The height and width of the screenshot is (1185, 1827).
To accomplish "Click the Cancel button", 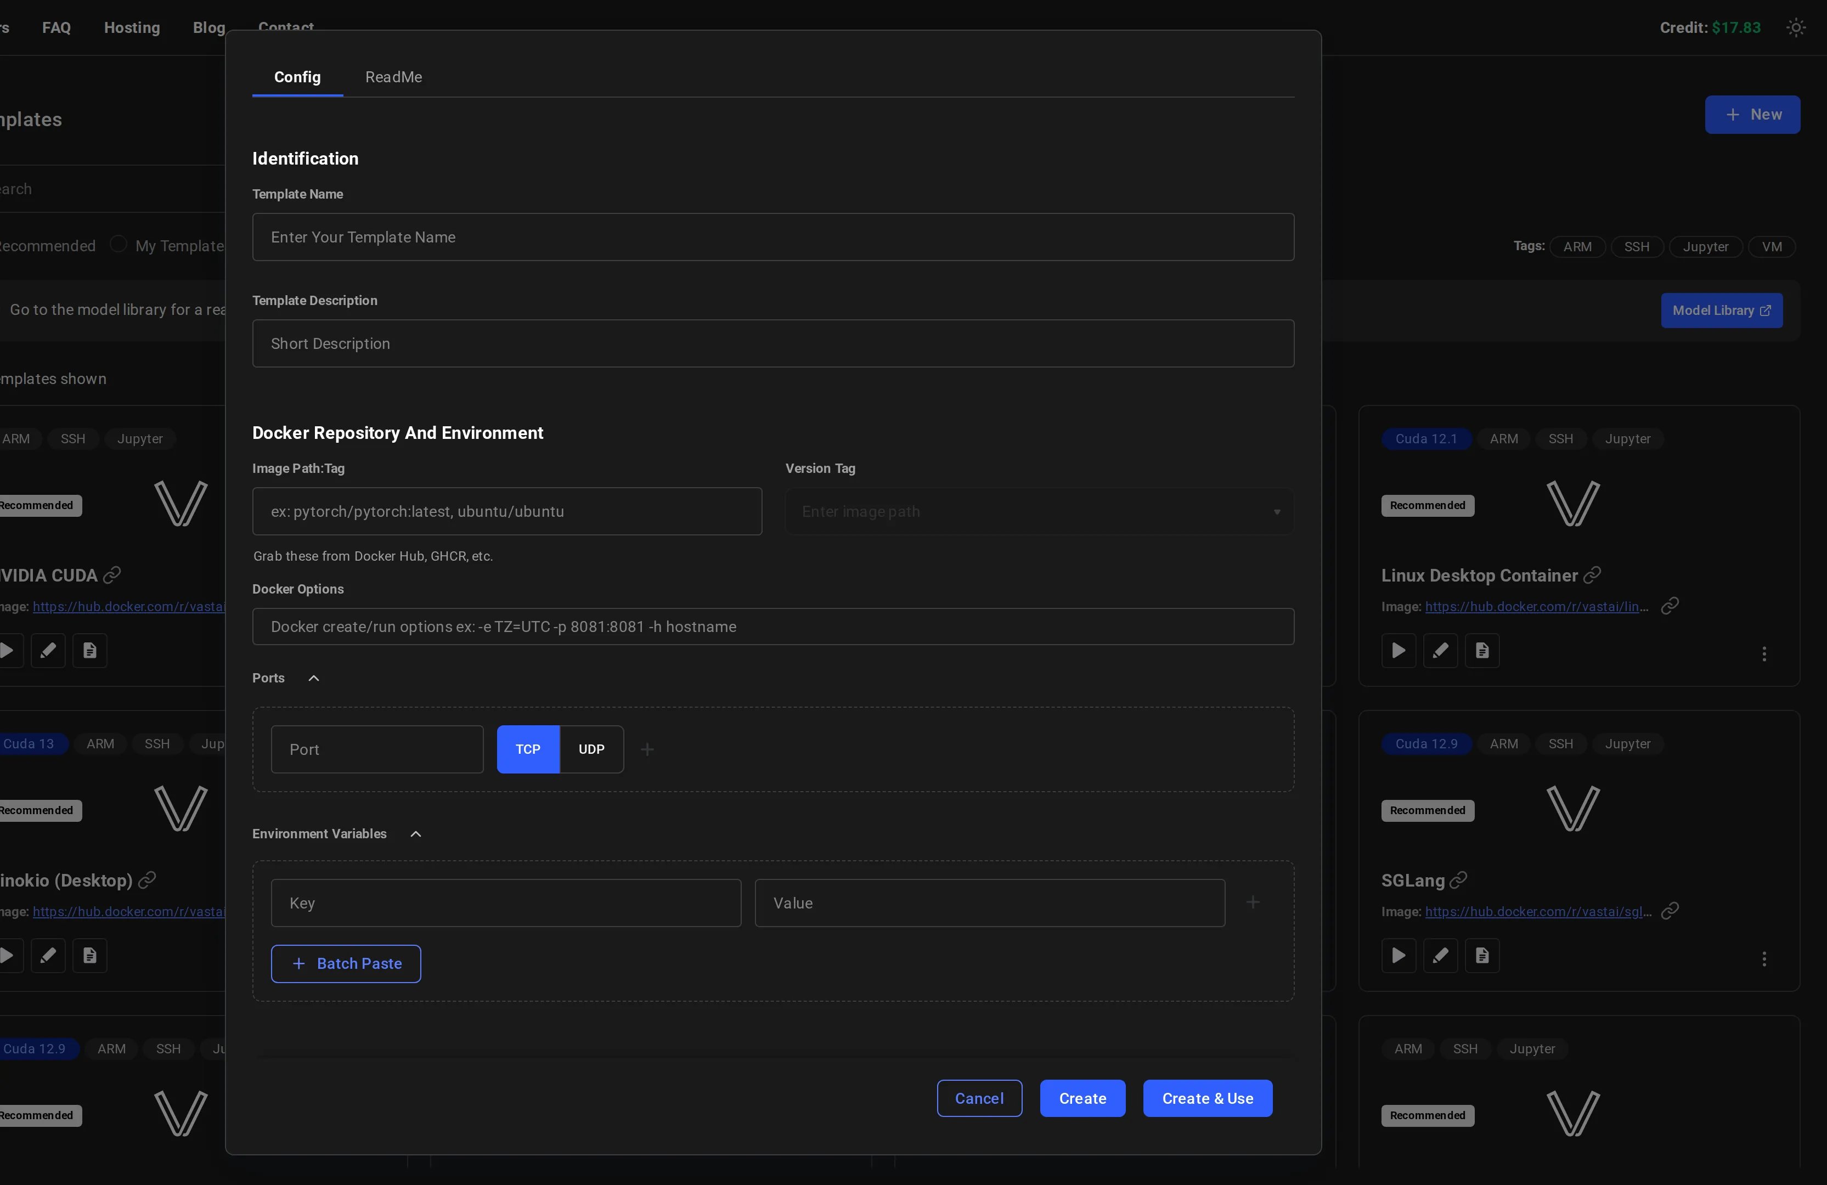I will [x=979, y=1098].
